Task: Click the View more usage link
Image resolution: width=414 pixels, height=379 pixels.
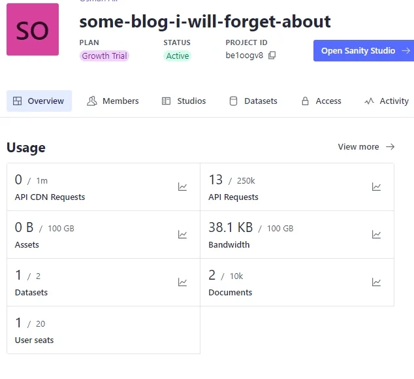Action: point(366,146)
